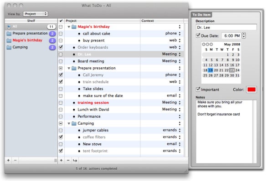Click folder icon of Camping project row

click(74, 123)
